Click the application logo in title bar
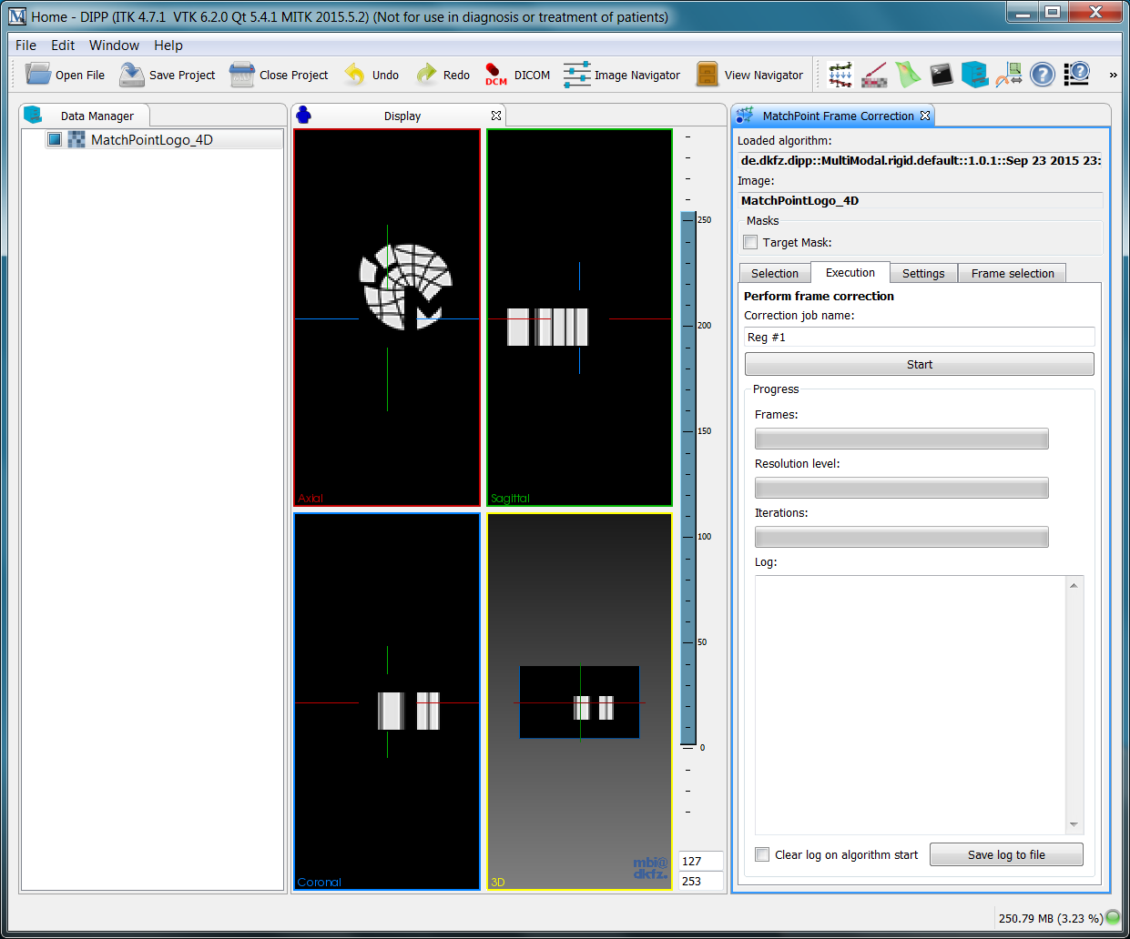1130x939 pixels. tap(17, 16)
